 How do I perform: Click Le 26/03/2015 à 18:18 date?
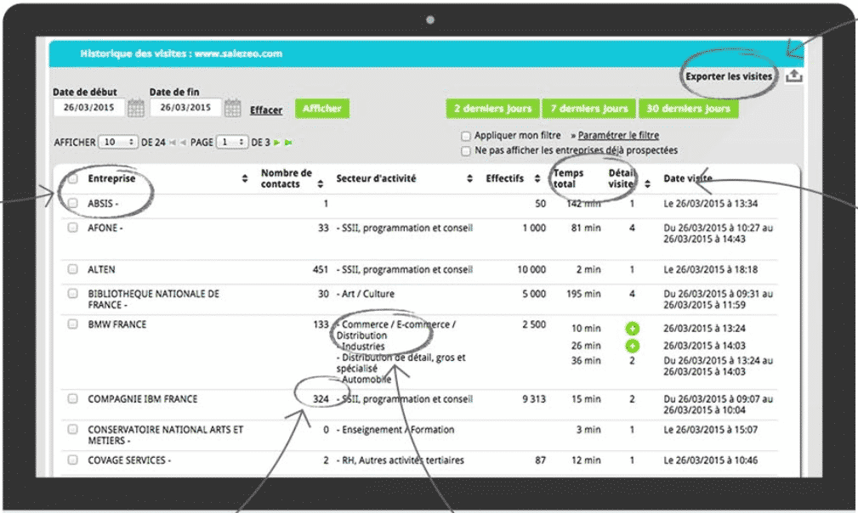(711, 269)
